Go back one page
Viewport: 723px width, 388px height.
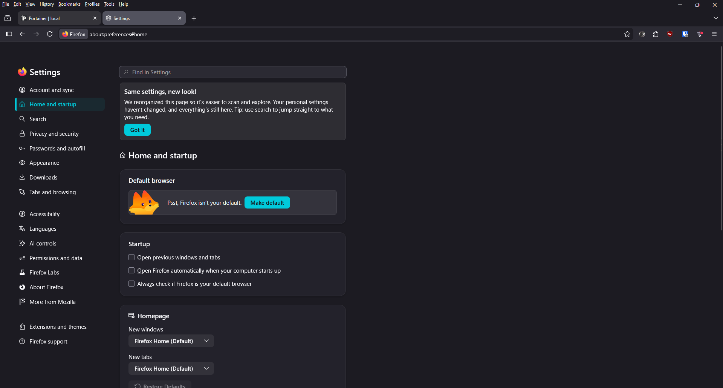point(23,34)
